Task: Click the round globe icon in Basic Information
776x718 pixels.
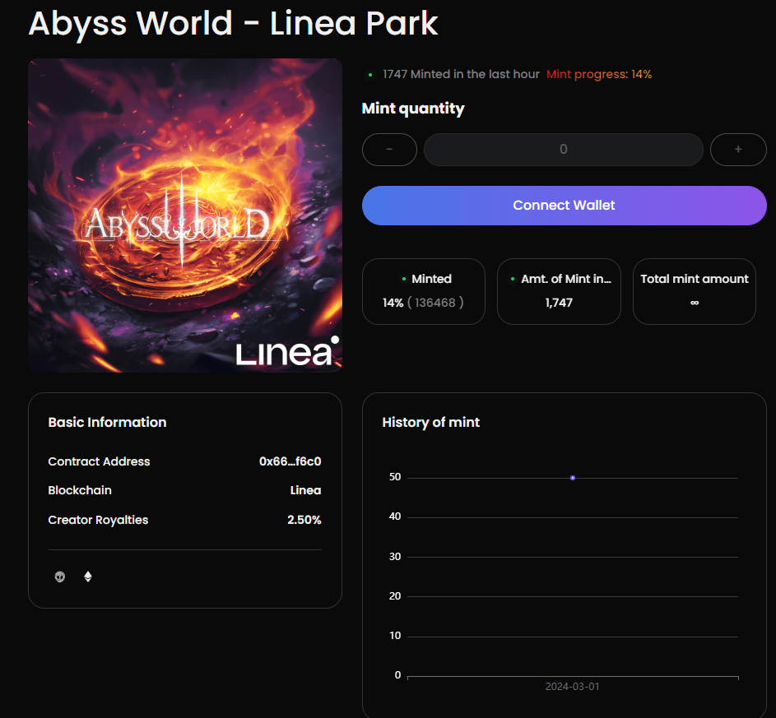Action: pyautogui.click(x=60, y=577)
